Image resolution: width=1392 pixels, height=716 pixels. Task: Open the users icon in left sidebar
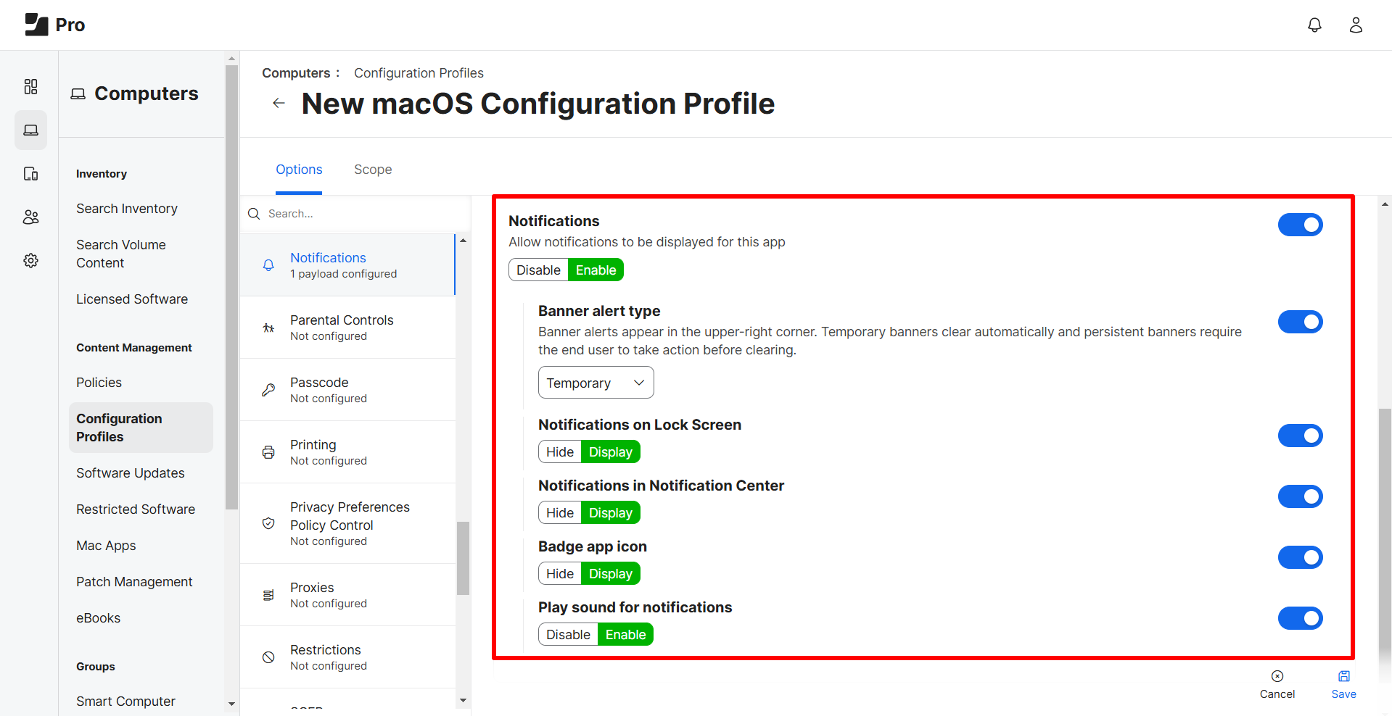pos(30,217)
